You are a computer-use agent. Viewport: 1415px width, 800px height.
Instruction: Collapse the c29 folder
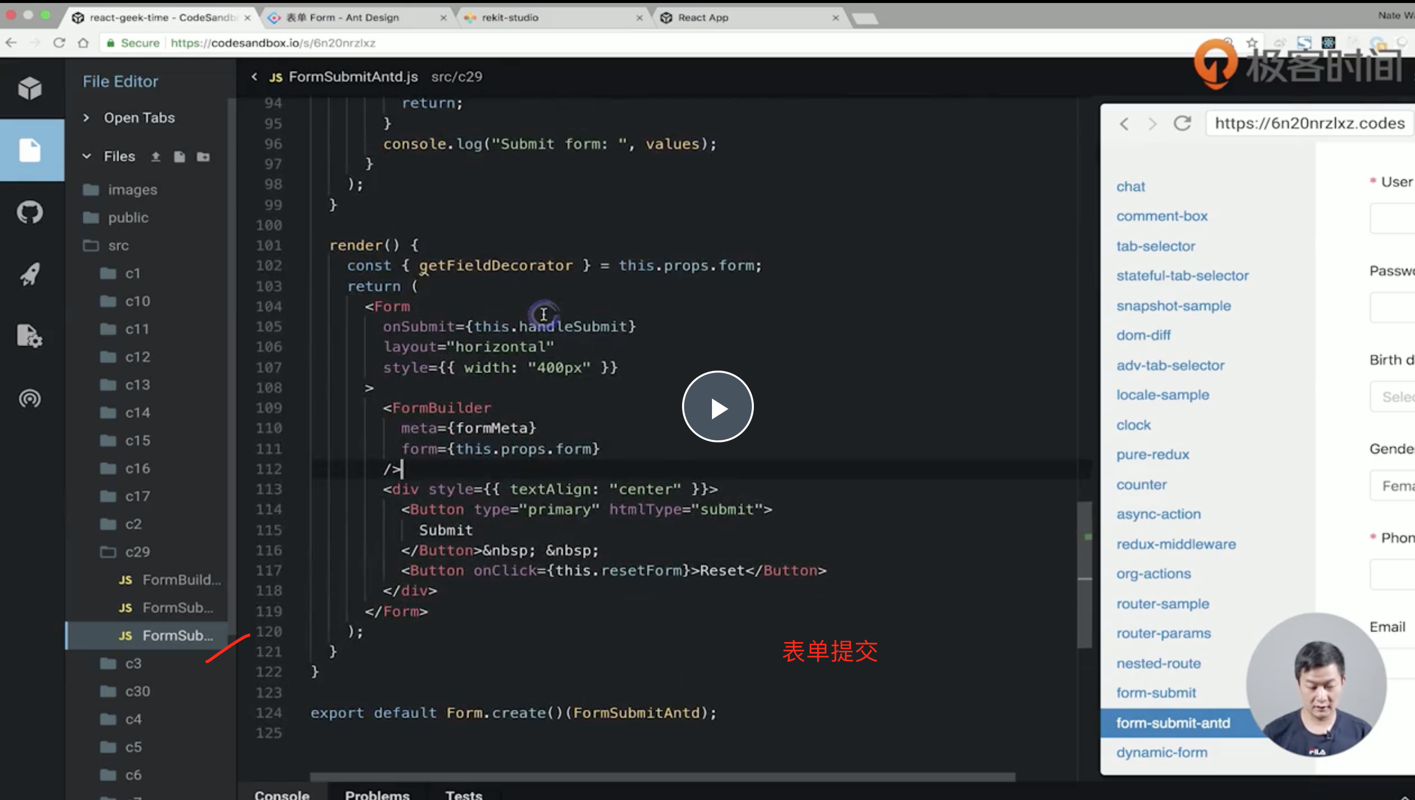(138, 551)
